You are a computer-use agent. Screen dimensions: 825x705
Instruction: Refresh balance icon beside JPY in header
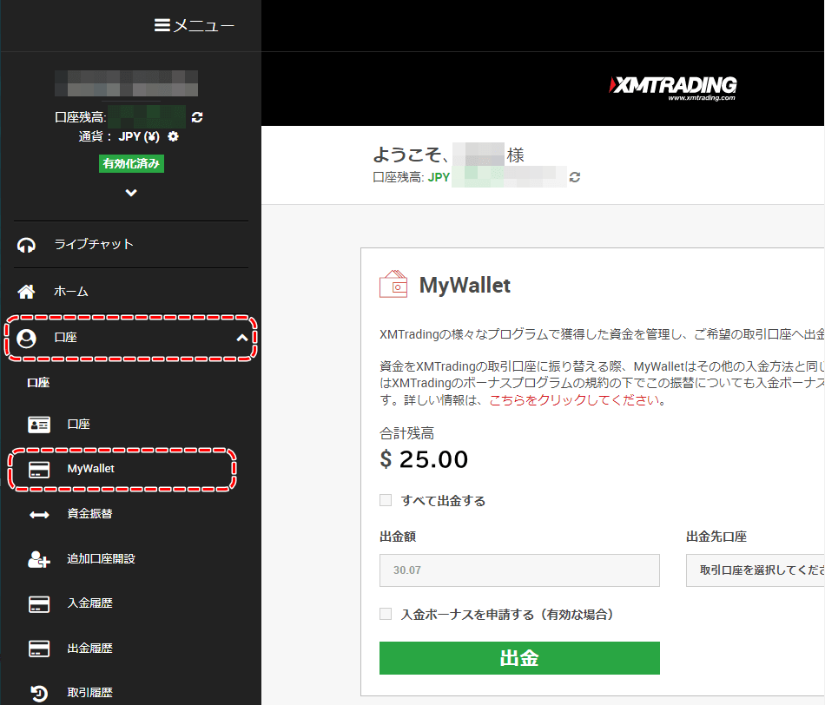(575, 177)
